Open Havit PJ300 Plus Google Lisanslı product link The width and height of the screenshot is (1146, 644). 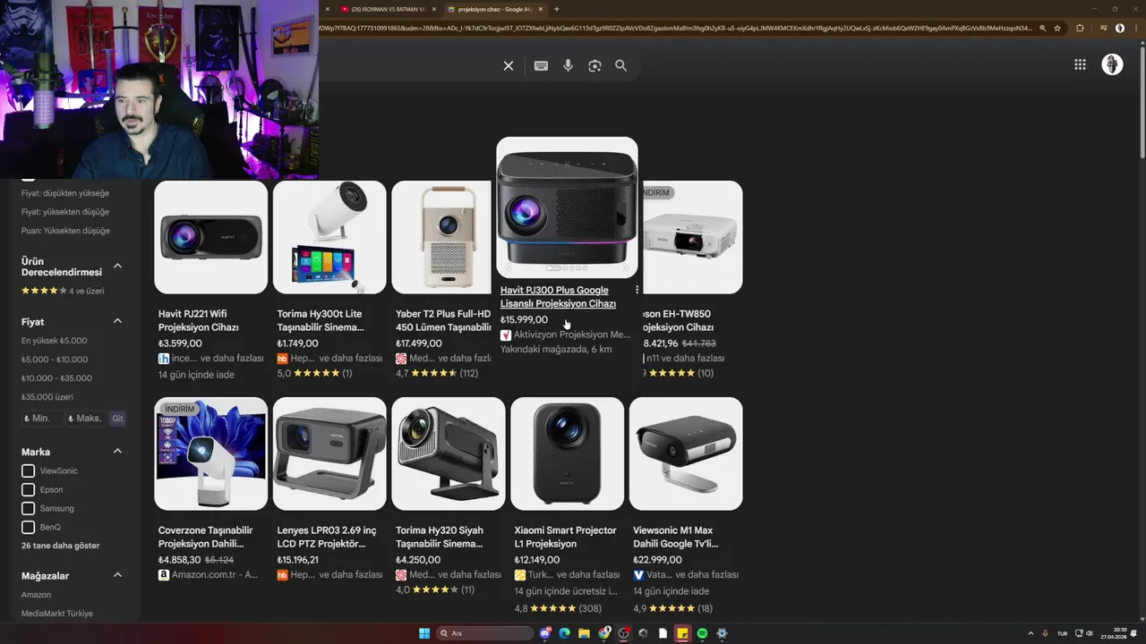[558, 297]
